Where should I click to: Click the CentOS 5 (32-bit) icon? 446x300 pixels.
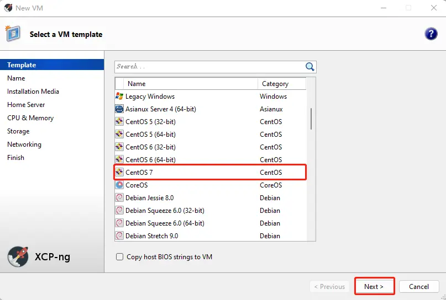pos(119,122)
